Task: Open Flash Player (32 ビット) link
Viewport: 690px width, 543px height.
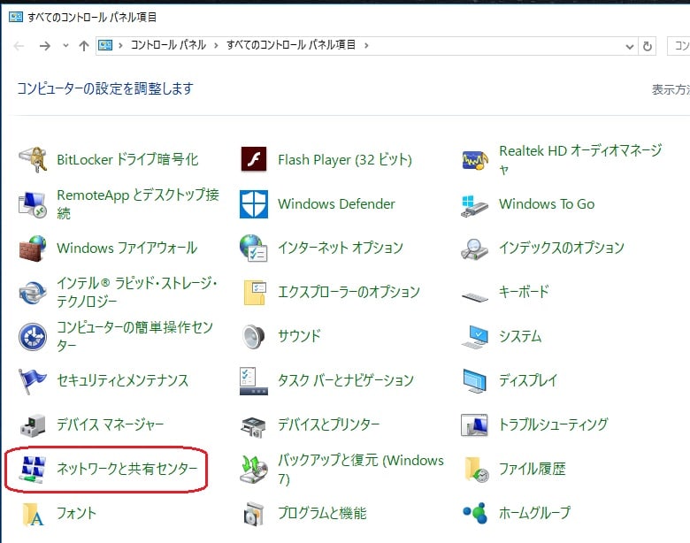Action: (345, 160)
